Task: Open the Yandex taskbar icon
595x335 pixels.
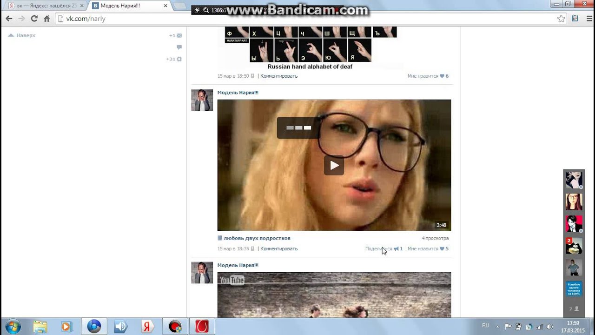Action: 148,326
